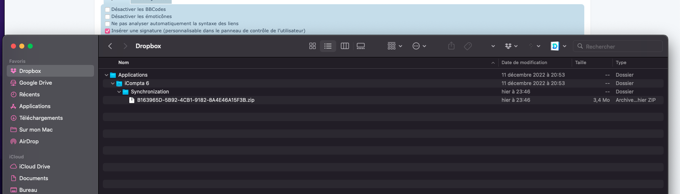The height and width of the screenshot is (194, 680).
Task: Check Désactiver les BBCodes in browser window
Action: click(107, 10)
